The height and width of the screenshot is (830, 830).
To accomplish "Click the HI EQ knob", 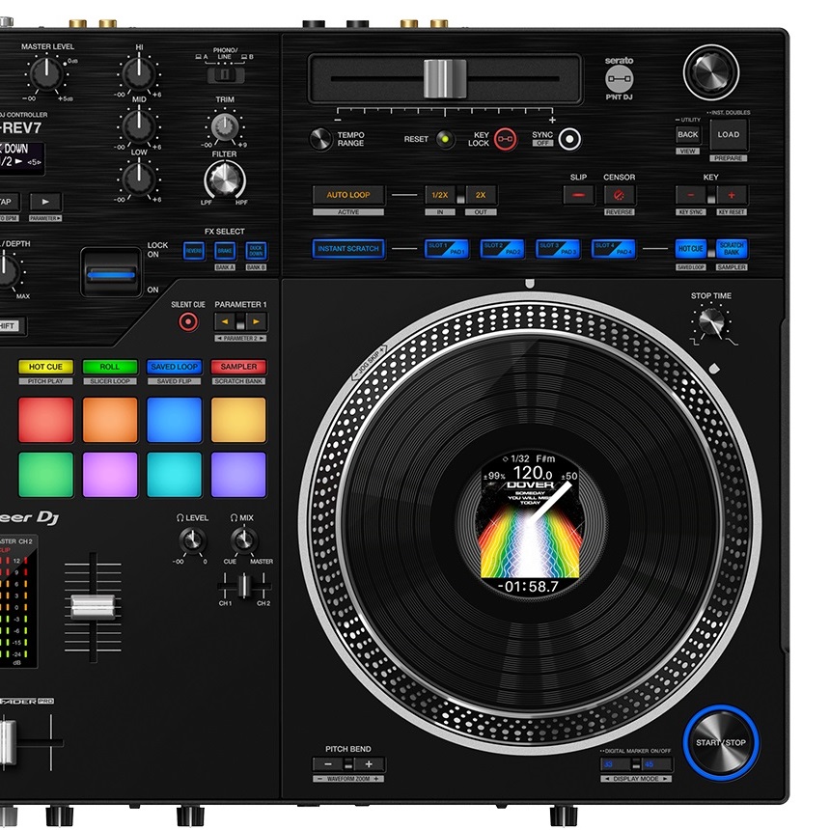I will pos(139,73).
